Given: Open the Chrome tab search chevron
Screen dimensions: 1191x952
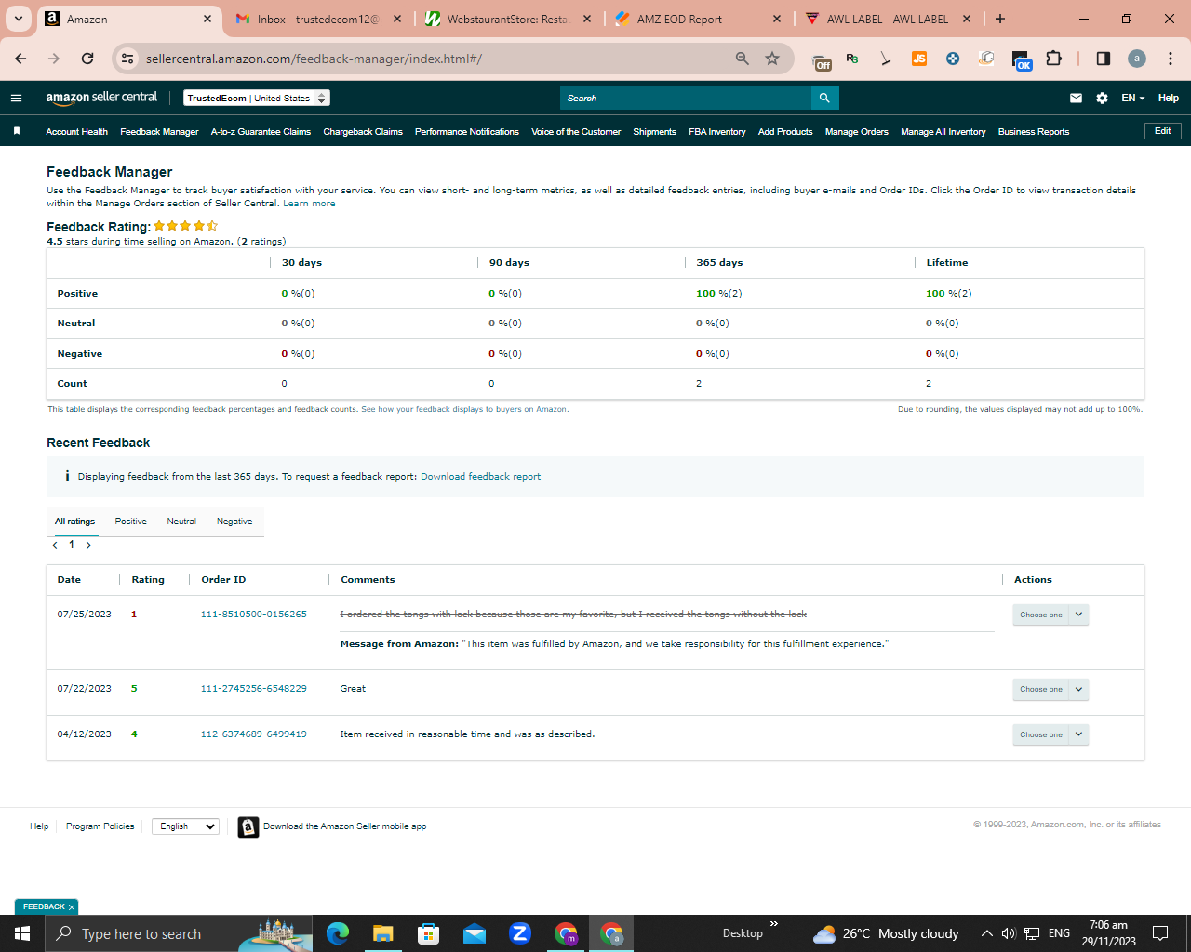Looking at the screenshot, I should 19,19.
